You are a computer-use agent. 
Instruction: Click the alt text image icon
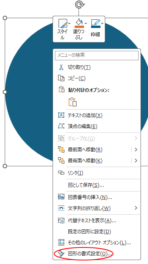coord(61,221)
